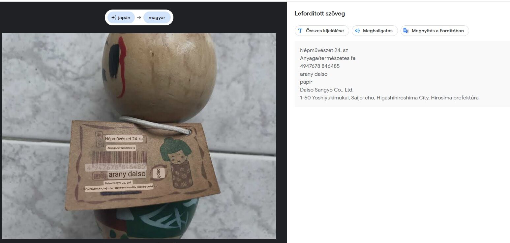Click Megnyitás a Fordítóban label

pos(438,31)
